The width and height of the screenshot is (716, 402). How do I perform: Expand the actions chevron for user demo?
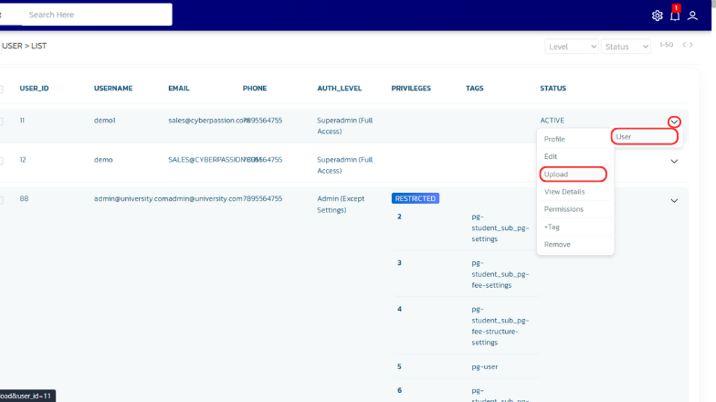coord(674,161)
